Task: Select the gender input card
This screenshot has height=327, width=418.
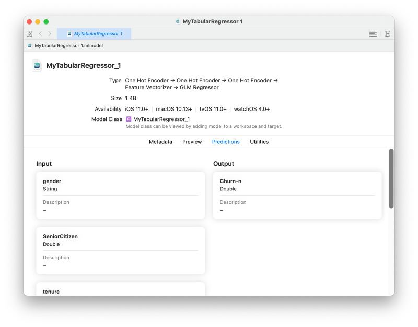Action: [121, 195]
